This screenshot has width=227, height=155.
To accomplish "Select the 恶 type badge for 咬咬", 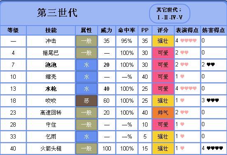I will coord(87,101).
